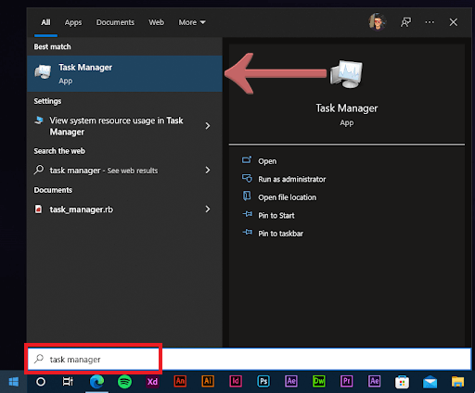Image resolution: width=475 pixels, height=393 pixels.
Task: Select Task Manager best match result
Action: [x=124, y=73]
